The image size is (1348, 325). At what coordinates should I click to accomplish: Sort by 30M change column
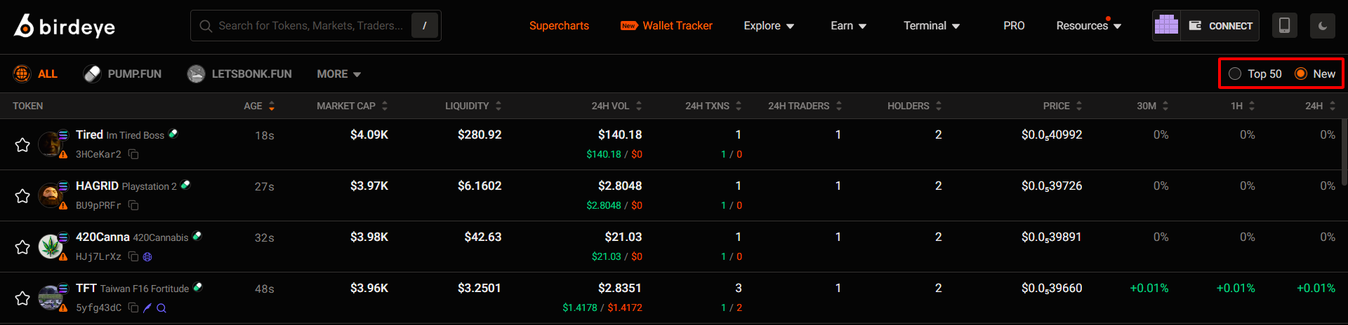click(x=1153, y=106)
